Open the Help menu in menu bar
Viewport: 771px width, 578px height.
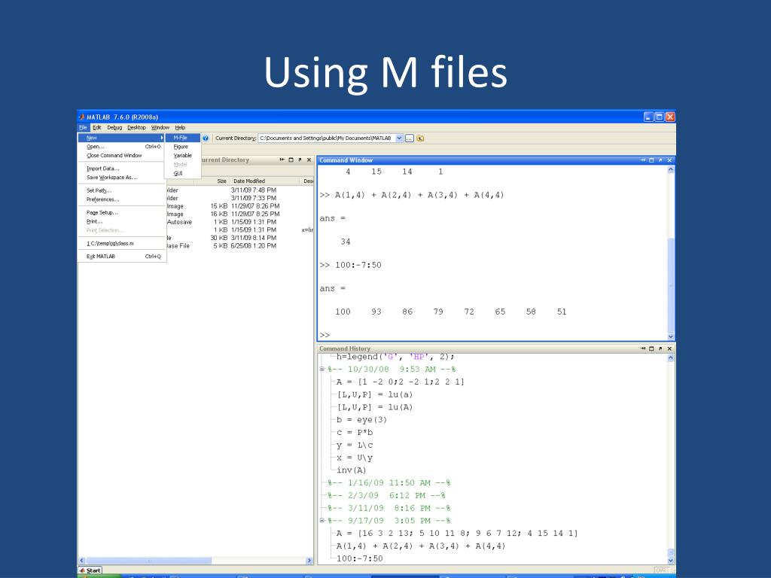point(180,128)
